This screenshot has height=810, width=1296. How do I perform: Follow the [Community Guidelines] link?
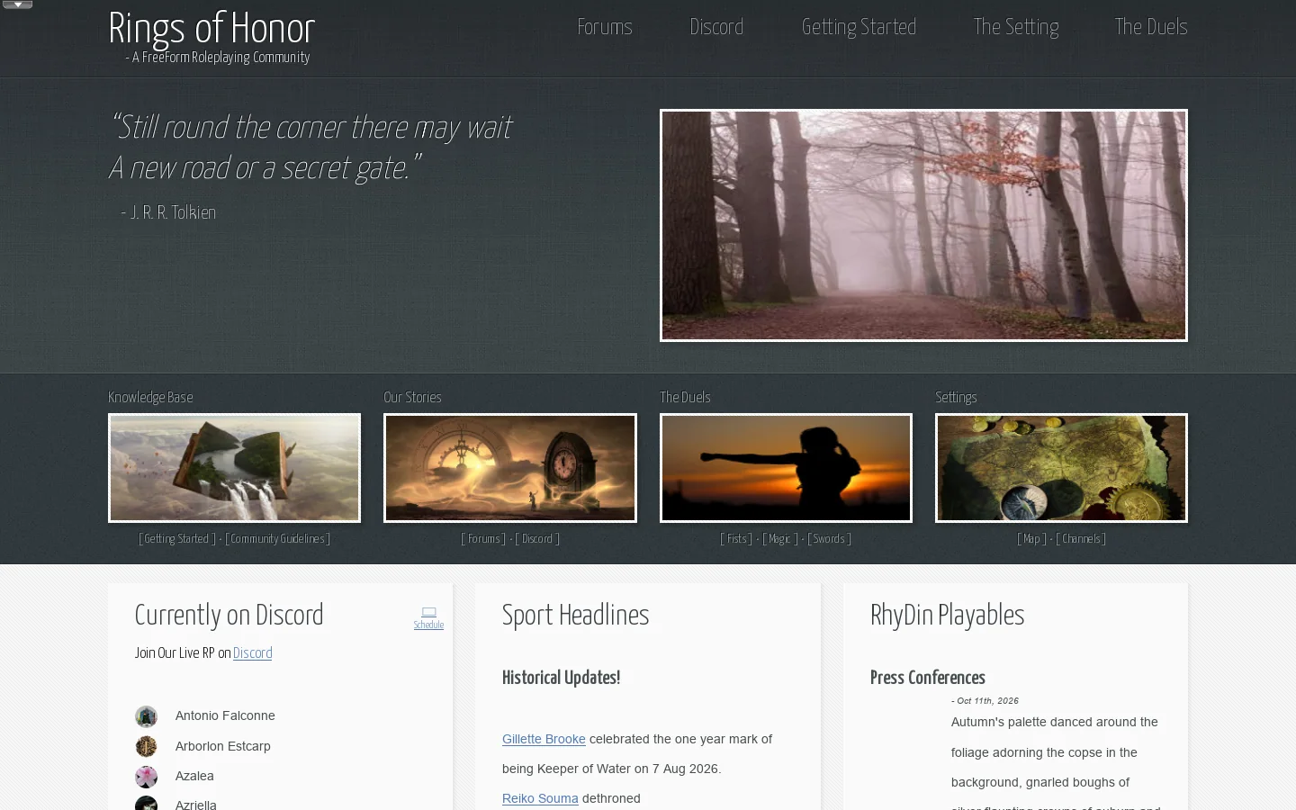pos(278,539)
